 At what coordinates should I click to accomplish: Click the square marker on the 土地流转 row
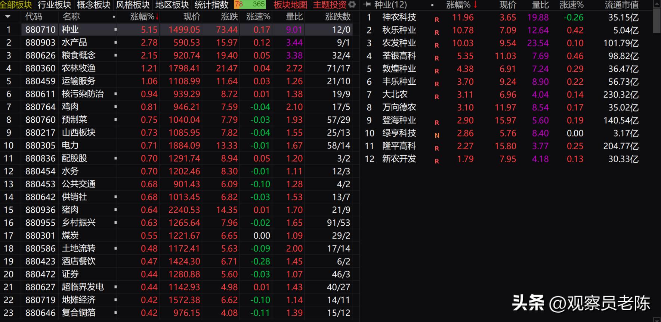[115, 248]
